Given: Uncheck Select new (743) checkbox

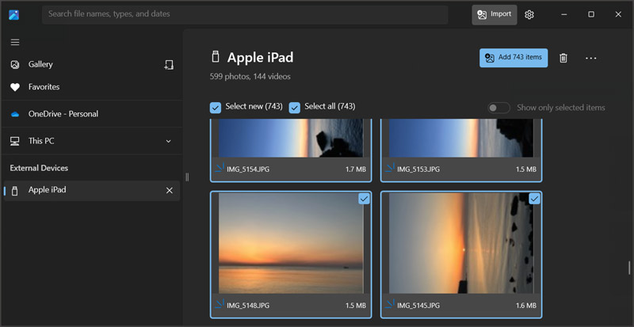Looking at the screenshot, I should [216, 108].
